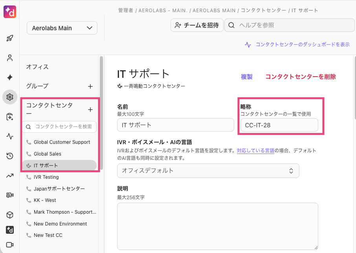The height and width of the screenshot is (253, 356).
Task: Click コンタクトセンターを削除 delete link
Action: 301,77
